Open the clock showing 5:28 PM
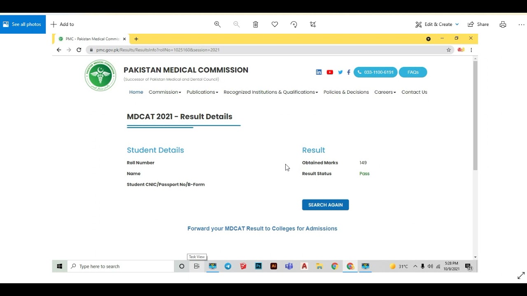The width and height of the screenshot is (527, 296). click(451, 266)
